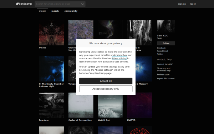Click In The Empty Chamber It Grows Light title
Screen dimensions: 214x134
[x=51, y=85]
